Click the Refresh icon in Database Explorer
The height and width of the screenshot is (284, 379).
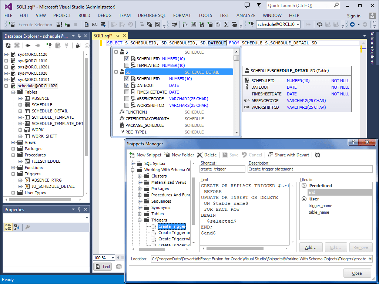click(8, 45)
